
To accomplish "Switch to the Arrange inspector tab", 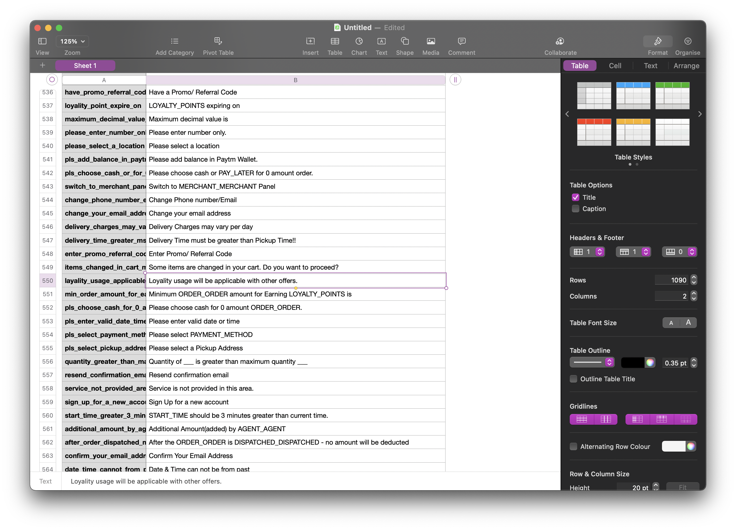I will click(x=686, y=66).
